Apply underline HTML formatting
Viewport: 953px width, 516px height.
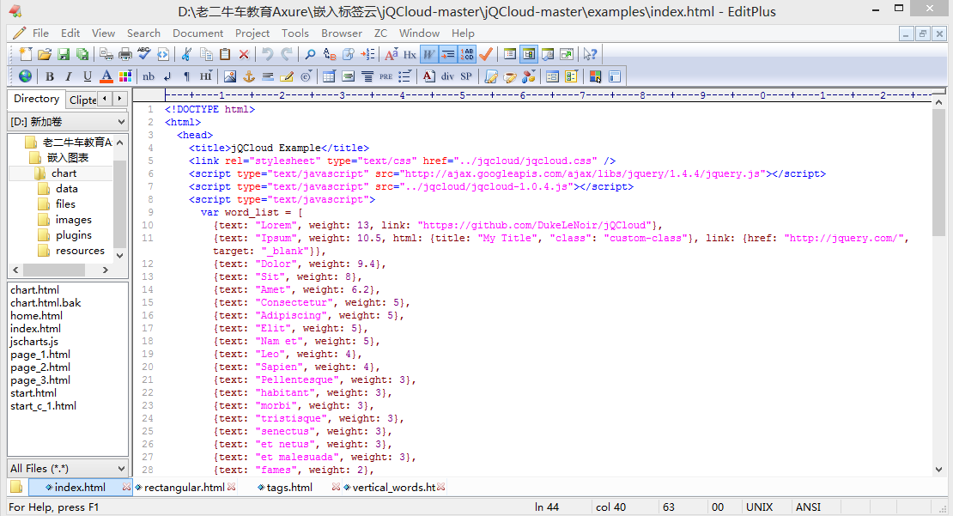pyautogui.click(x=88, y=76)
